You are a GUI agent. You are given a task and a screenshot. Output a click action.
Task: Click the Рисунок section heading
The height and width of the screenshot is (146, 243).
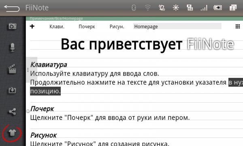tap(44, 135)
